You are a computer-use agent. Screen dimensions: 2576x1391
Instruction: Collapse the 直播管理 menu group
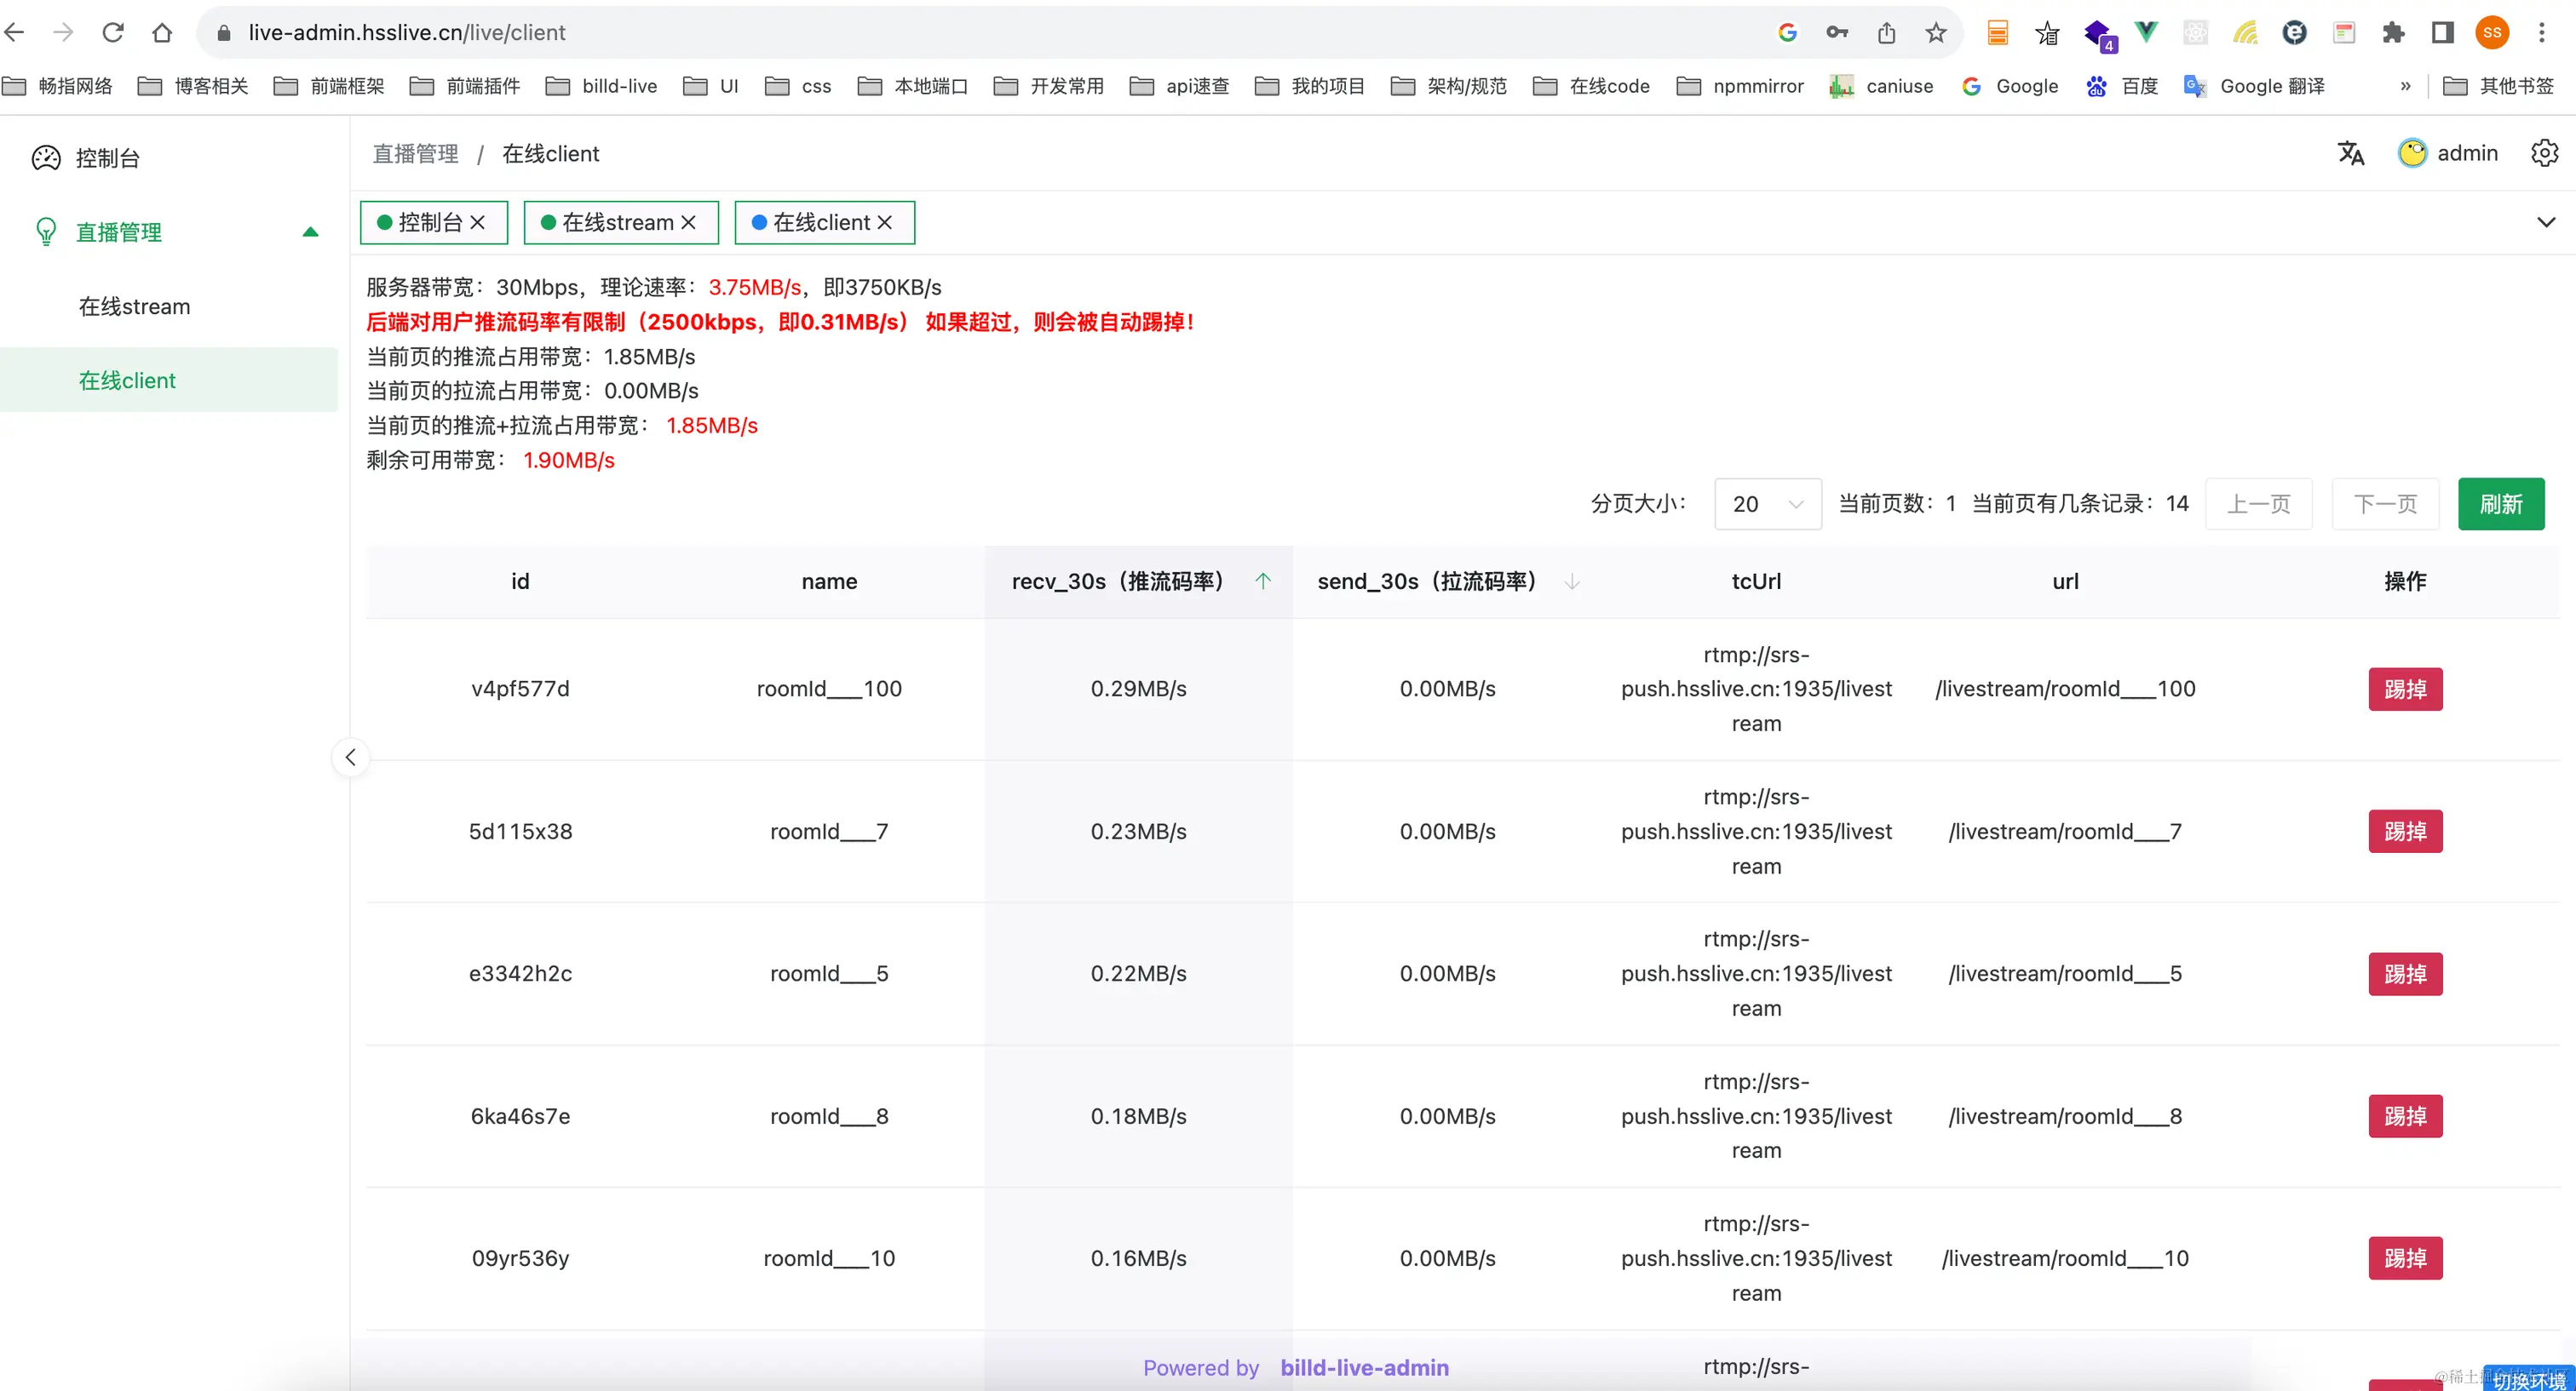pyautogui.click(x=310, y=232)
